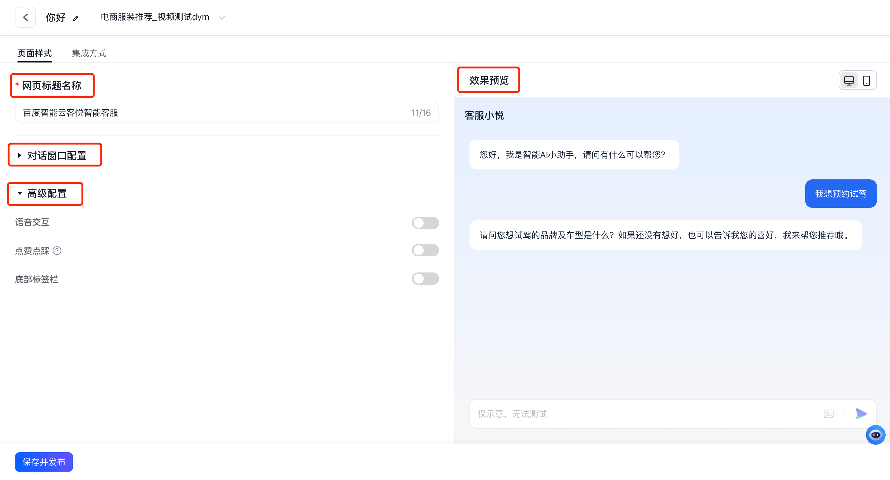The image size is (890, 480).
Task: Switch to the 集成方式 tab
Action: pos(89,53)
